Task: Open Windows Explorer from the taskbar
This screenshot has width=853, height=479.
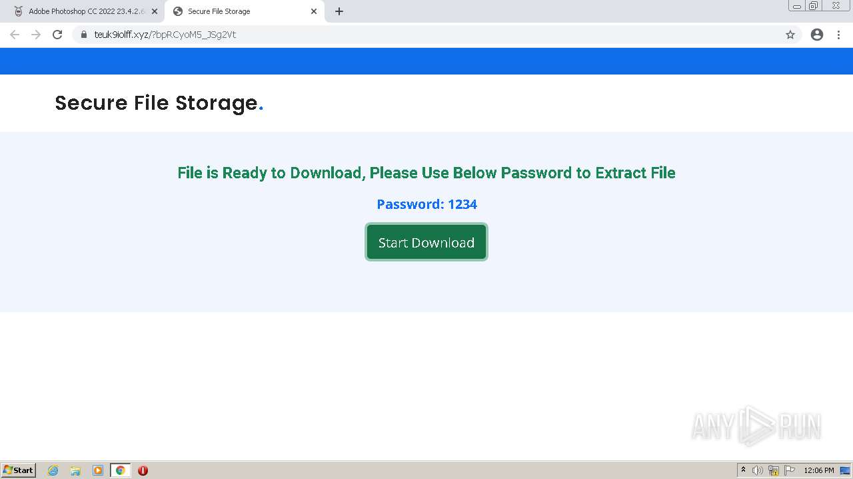Action: pyautogui.click(x=75, y=470)
